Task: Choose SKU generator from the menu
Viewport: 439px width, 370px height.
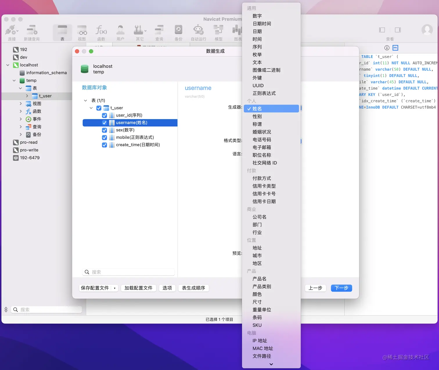Action: 271,325
